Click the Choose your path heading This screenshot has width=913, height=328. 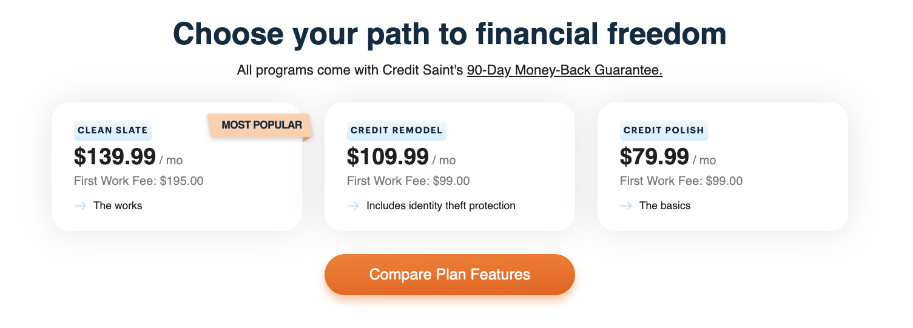[450, 34]
